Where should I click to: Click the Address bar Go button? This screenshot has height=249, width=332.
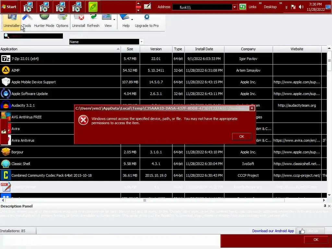coord(243,7)
